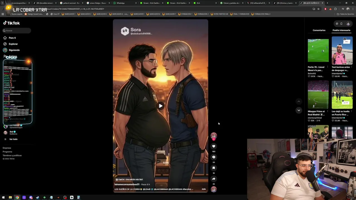Screen dimensions: 356x200
Task: Click the Para ti home icon
Action: 5,38
